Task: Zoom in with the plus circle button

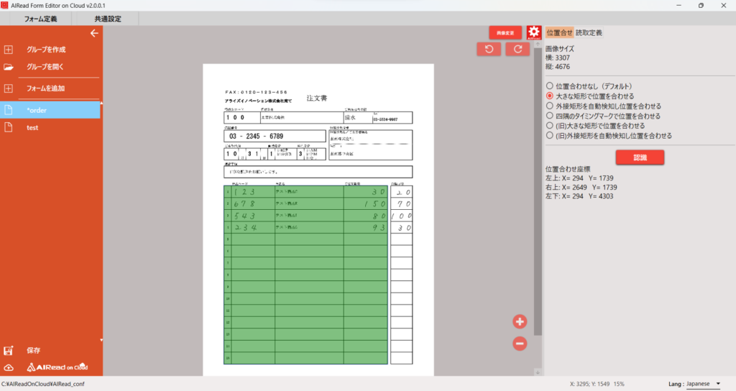Action: [x=520, y=322]
